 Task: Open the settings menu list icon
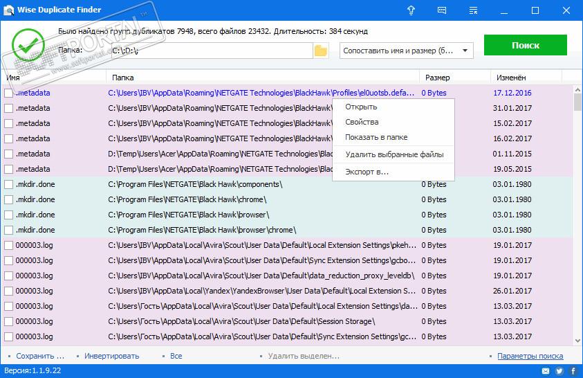click(x=473, y=10)
